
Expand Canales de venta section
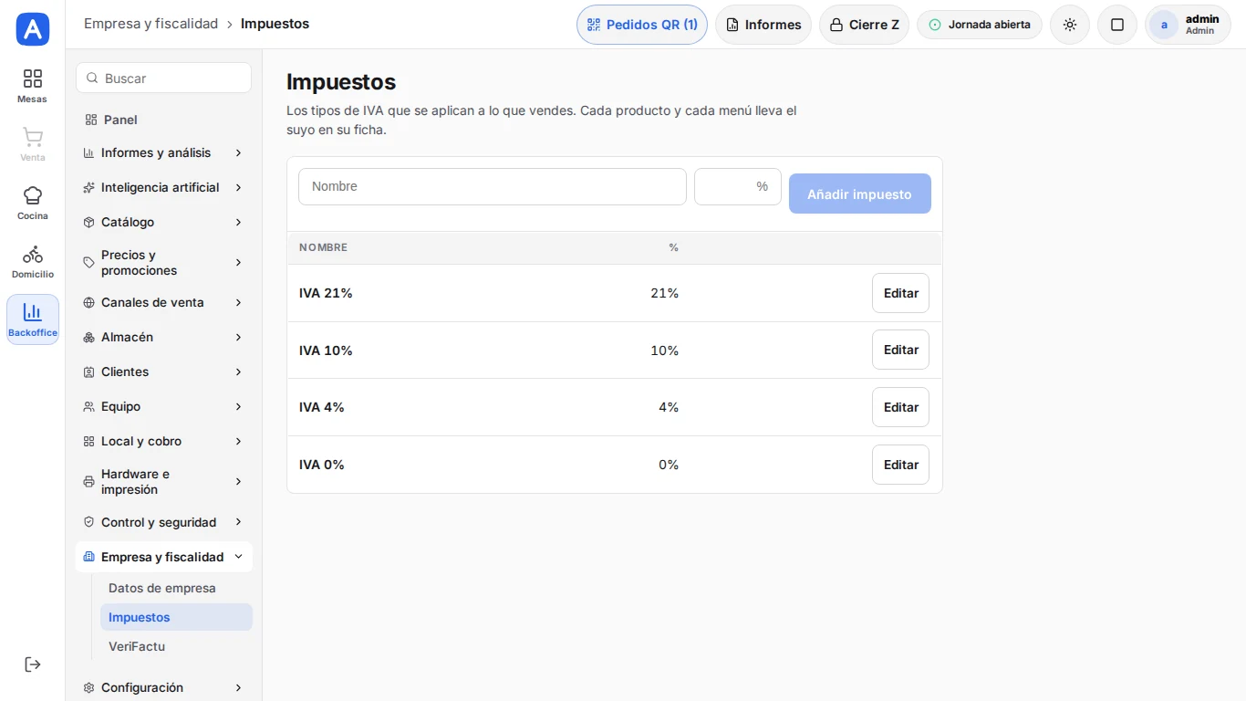[x=163, y=302]
